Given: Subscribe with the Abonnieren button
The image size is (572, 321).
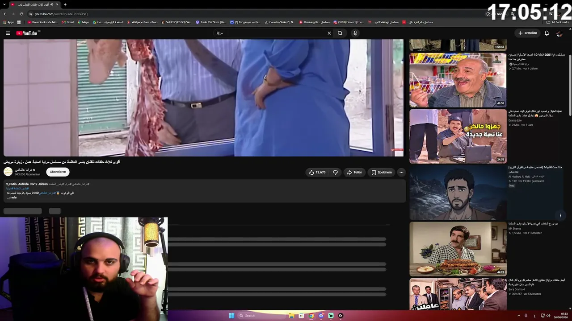Looking at the screenshot, I should point(58,172).
